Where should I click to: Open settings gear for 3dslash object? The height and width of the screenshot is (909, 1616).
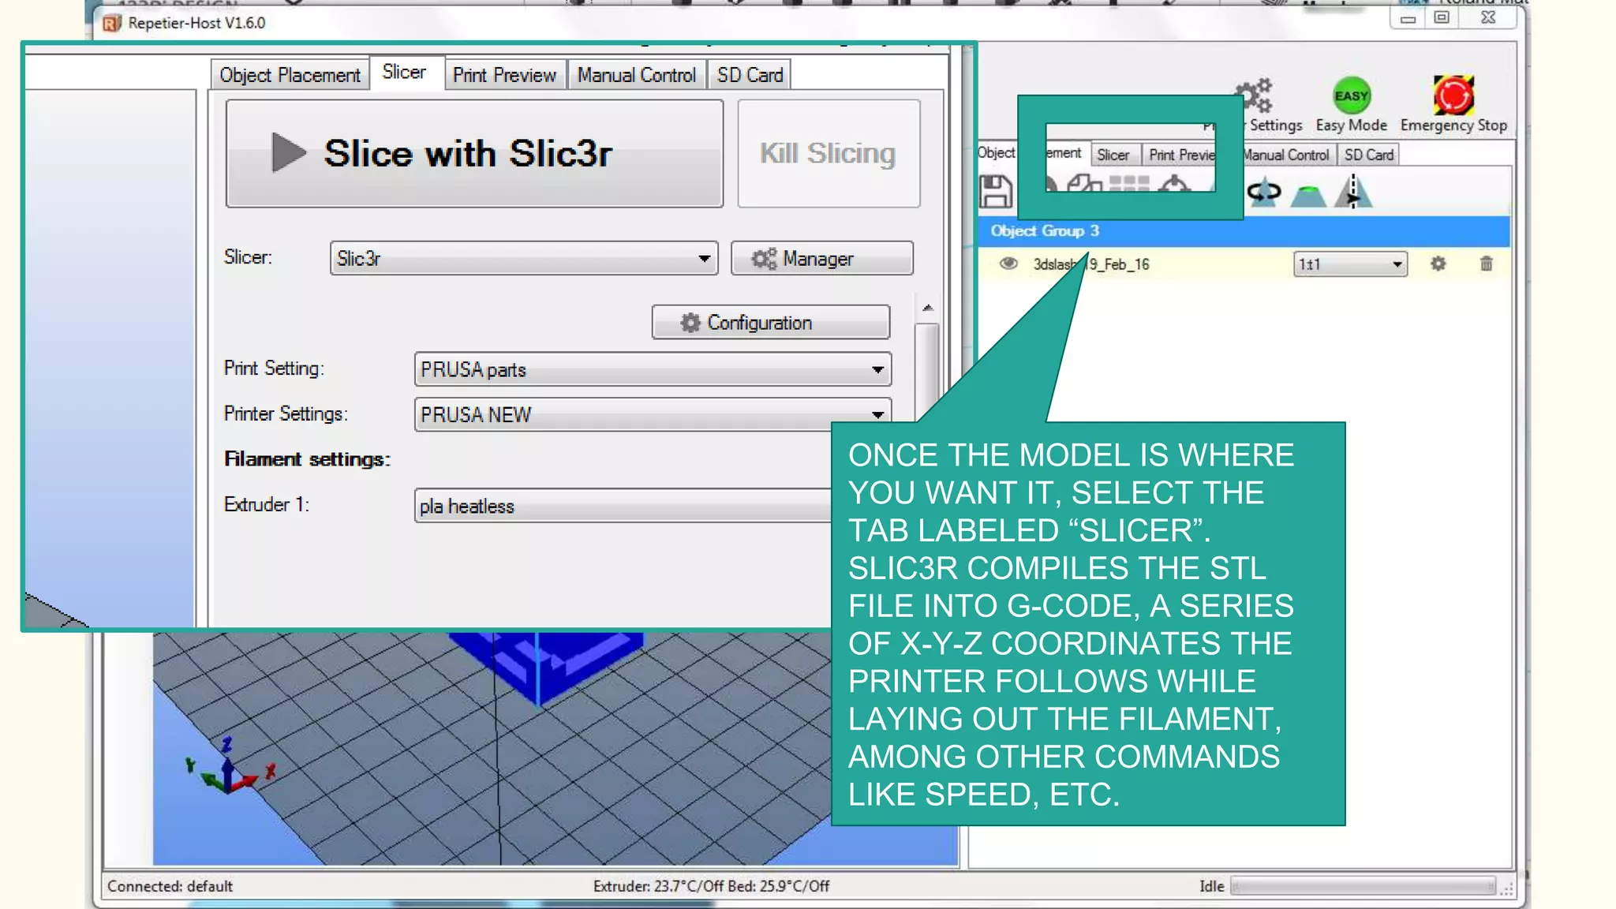[x=1438, y=264]
